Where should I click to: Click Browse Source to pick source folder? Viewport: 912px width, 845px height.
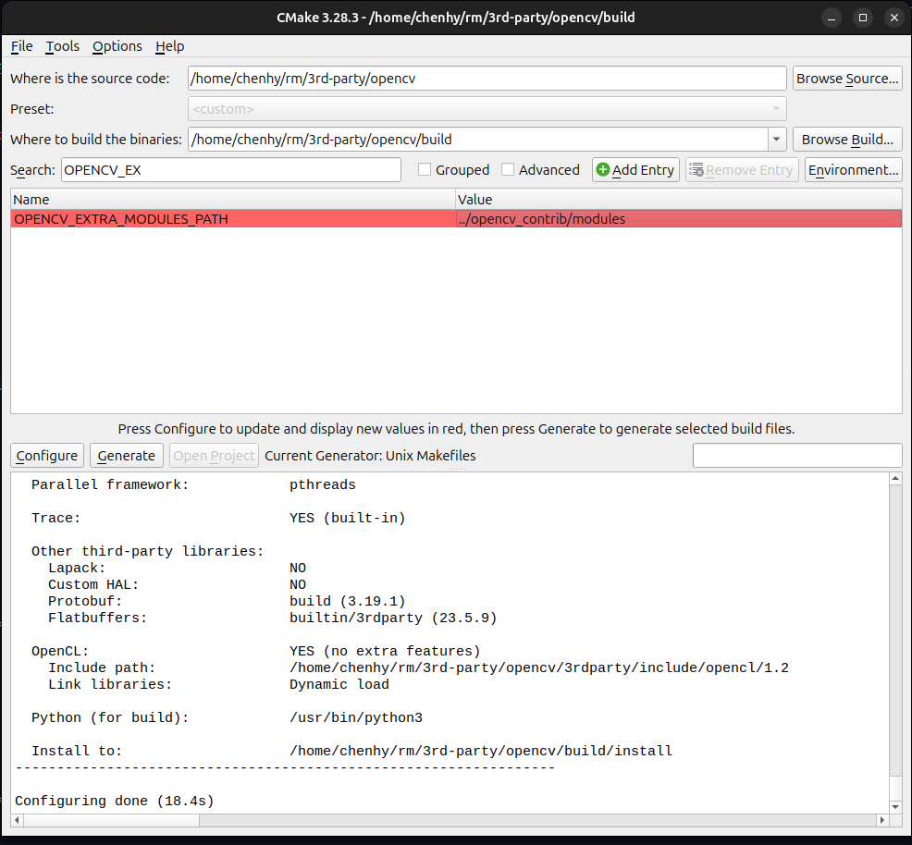coord(846,78)
